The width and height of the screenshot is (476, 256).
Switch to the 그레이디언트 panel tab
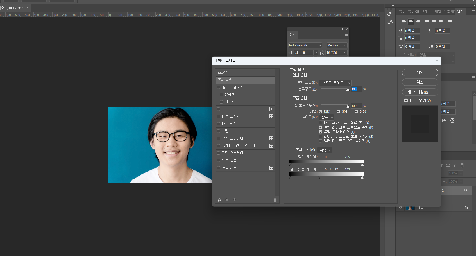(x=427, y=11)
